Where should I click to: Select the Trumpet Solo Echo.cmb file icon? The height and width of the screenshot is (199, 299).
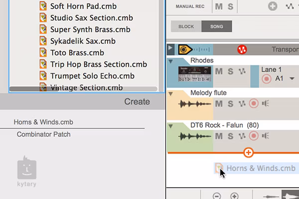coord(43,76)
